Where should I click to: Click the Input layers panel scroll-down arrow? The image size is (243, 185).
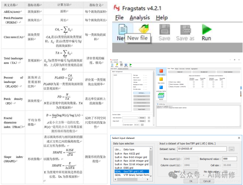point(154,125)
